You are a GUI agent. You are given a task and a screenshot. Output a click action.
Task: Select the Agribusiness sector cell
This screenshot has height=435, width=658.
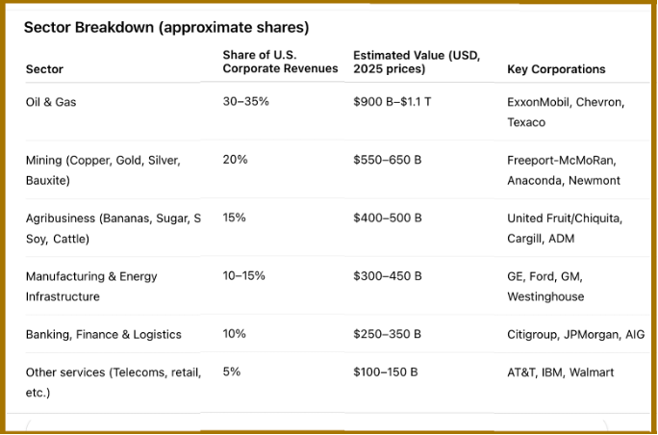(113, 228)
